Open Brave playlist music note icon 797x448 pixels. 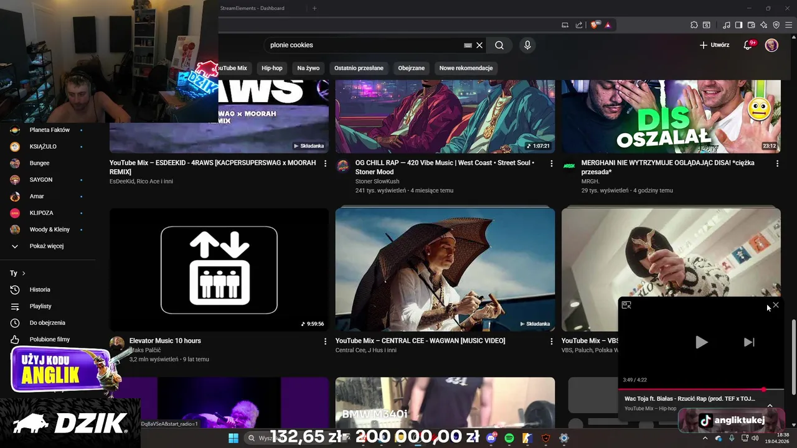(x=727, y=25)
